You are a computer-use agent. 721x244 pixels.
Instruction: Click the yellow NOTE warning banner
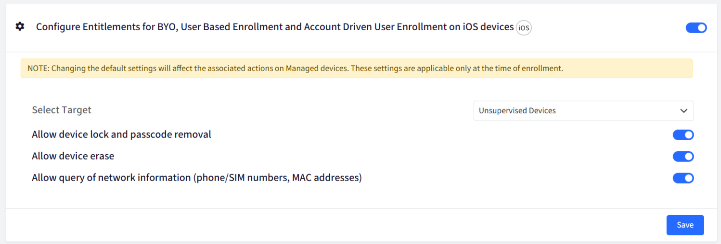356,68
